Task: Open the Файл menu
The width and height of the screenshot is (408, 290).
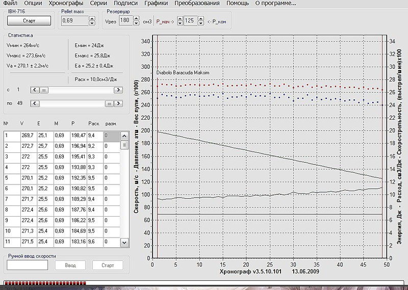Action: pos(10,4)
